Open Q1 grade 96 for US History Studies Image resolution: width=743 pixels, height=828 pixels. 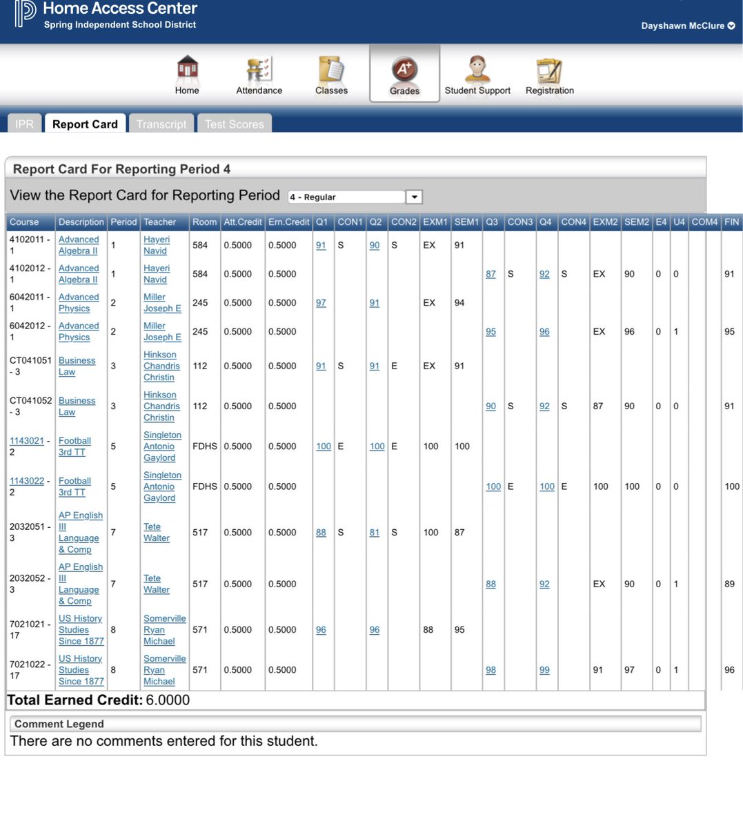coord(321,630)
